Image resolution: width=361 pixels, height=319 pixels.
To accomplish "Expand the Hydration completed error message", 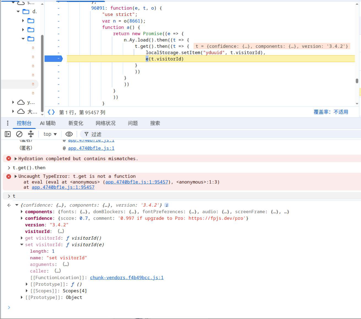I will pos(16,159).
